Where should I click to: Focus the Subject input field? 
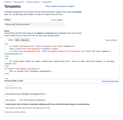point(35,24)
